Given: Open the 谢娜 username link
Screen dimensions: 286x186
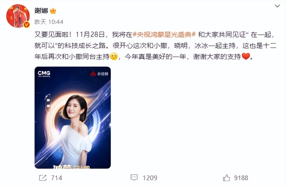Looking at the screenshot, I should click(41, 11).
